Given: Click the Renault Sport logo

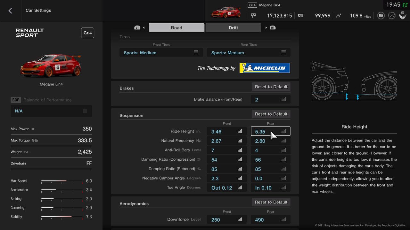Looking at the screenshot, I should tap(30, 33).
